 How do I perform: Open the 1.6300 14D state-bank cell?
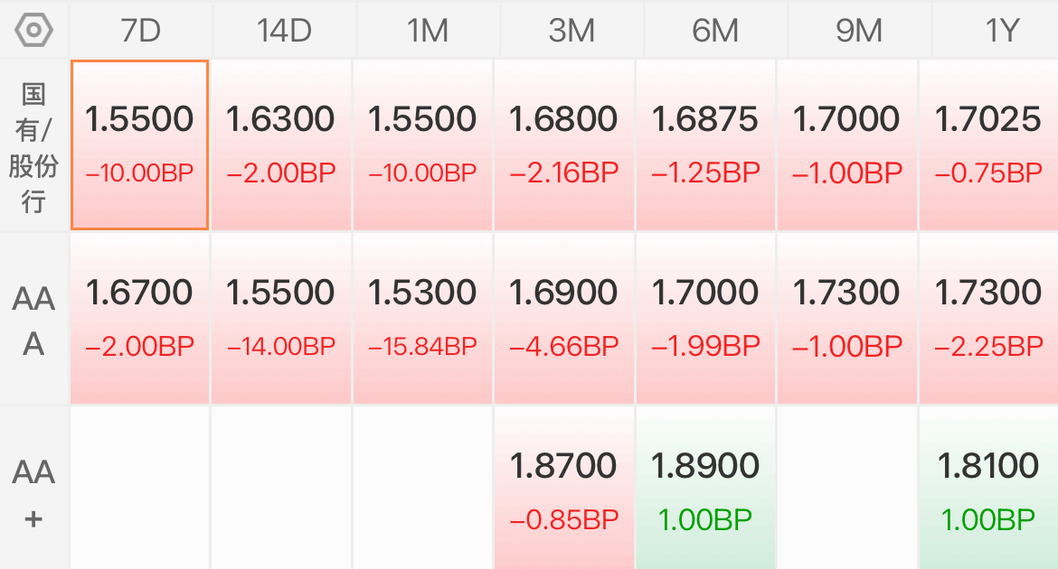click(x=280, y=145)
